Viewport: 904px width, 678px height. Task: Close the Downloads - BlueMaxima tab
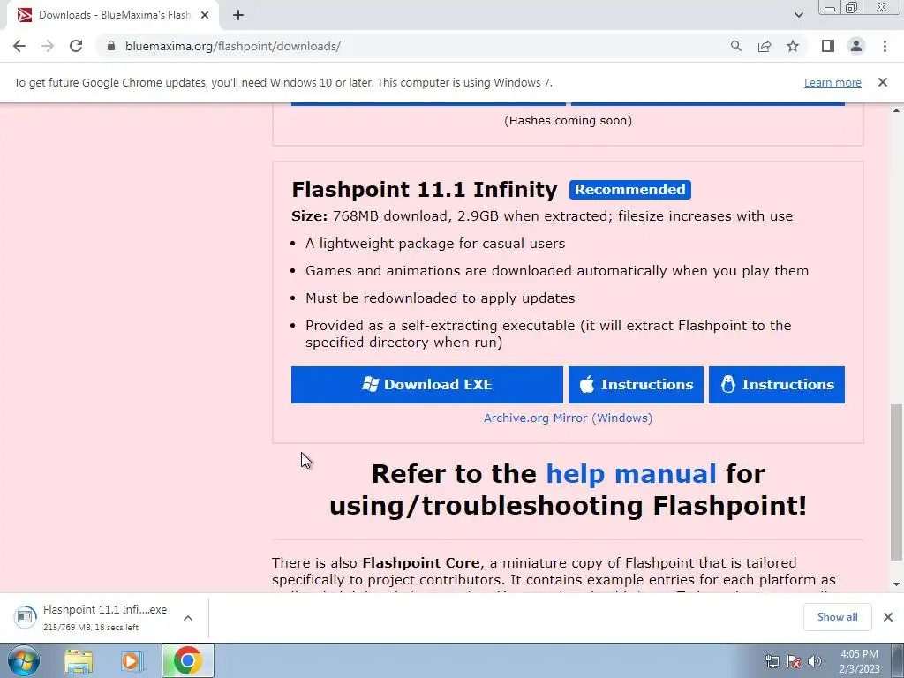[x=205, y=15]
